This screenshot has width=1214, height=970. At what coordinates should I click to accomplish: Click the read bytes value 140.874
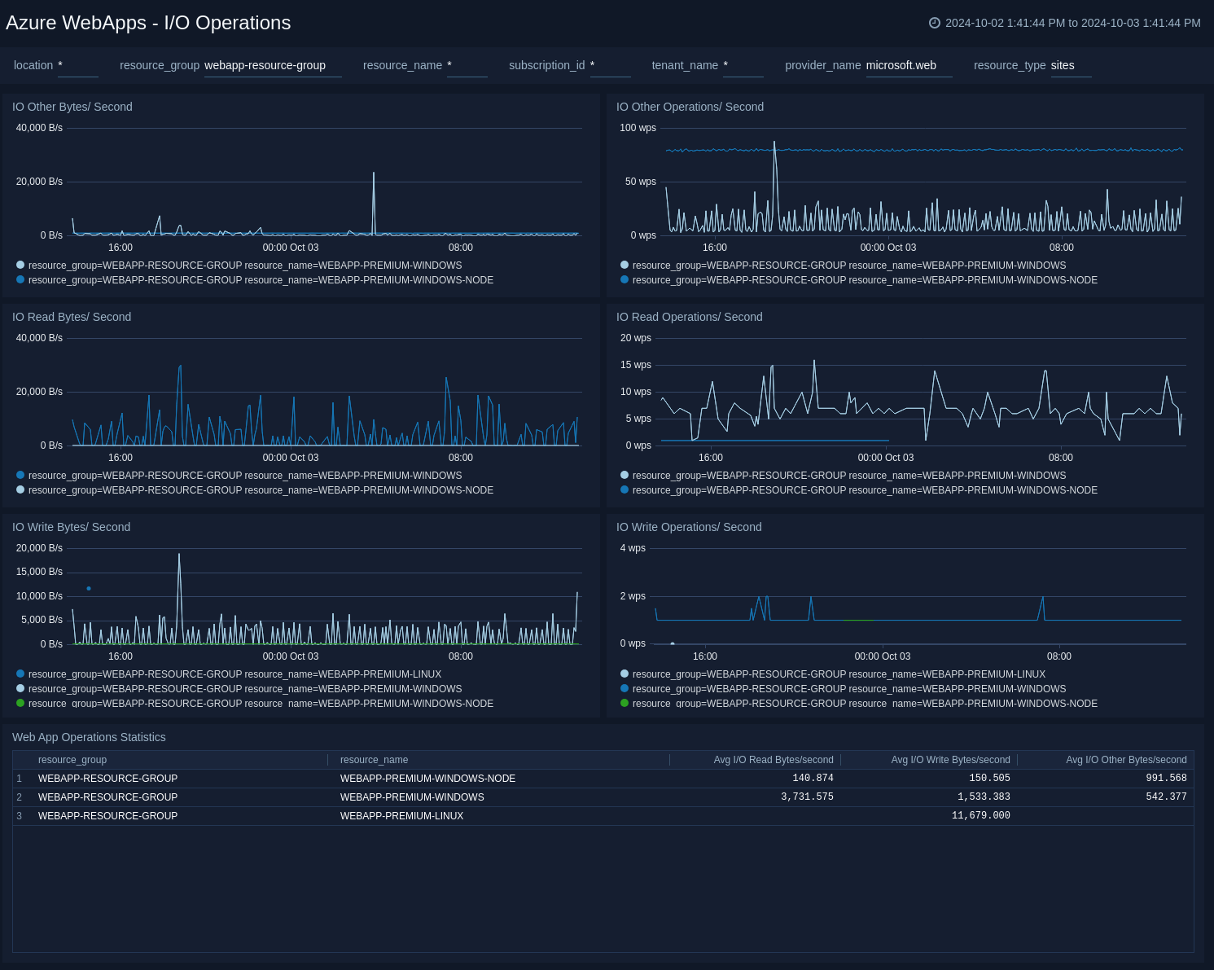click(x=813, y=779)
